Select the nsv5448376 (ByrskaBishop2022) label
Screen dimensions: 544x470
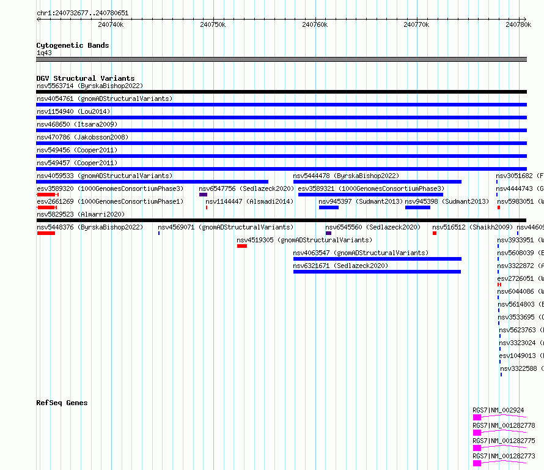90,227
